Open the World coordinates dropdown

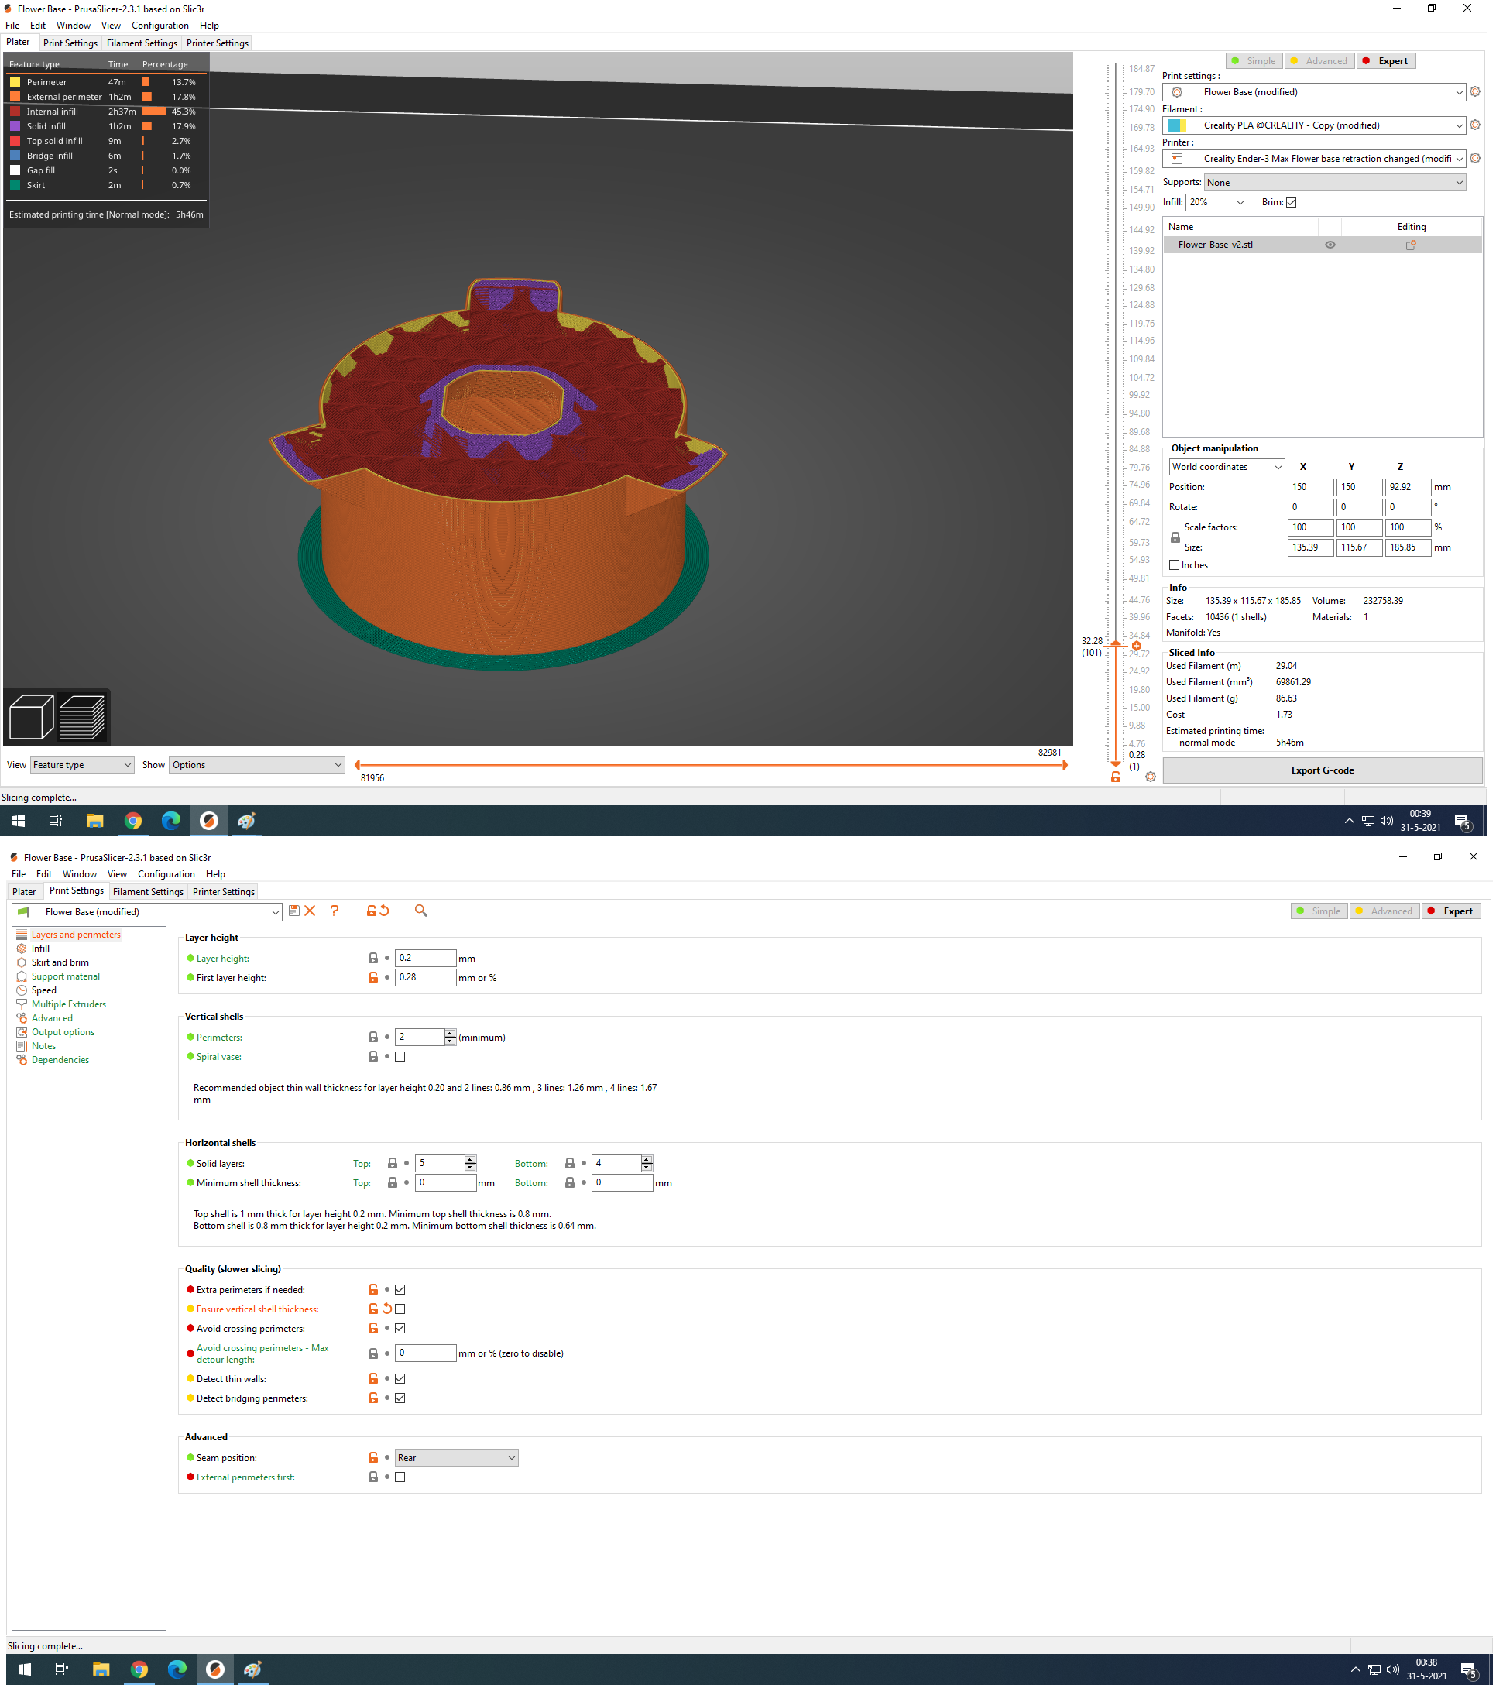tap(1227, 467)
